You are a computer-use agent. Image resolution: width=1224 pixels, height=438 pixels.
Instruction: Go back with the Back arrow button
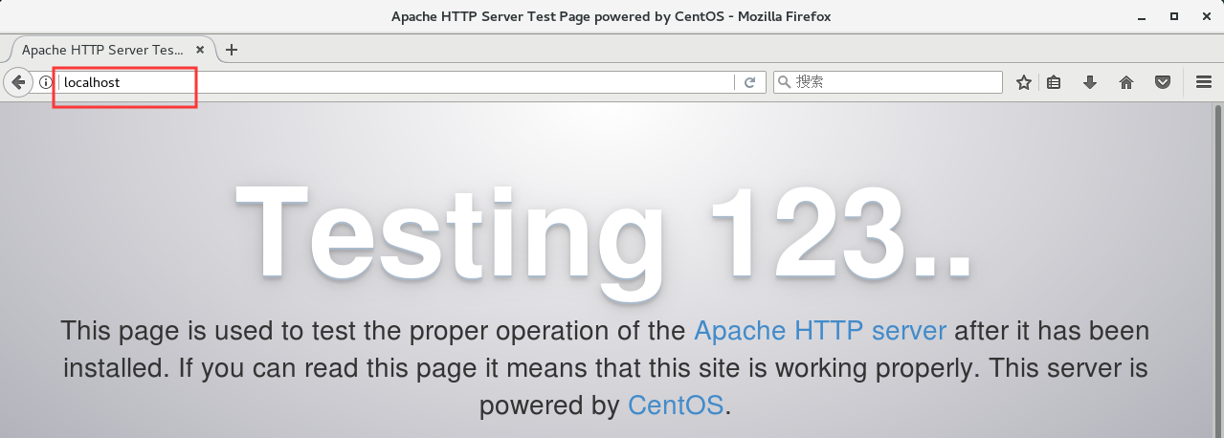17,82
